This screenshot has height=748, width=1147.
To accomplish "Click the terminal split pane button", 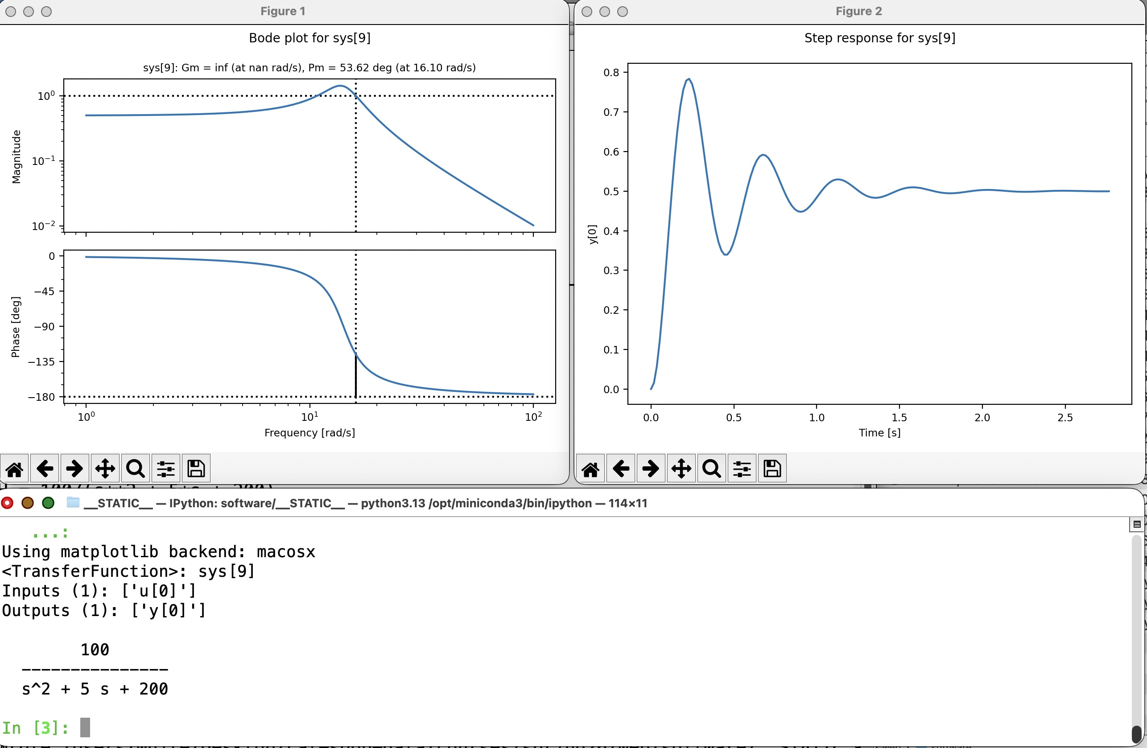I will [1136, 524].
